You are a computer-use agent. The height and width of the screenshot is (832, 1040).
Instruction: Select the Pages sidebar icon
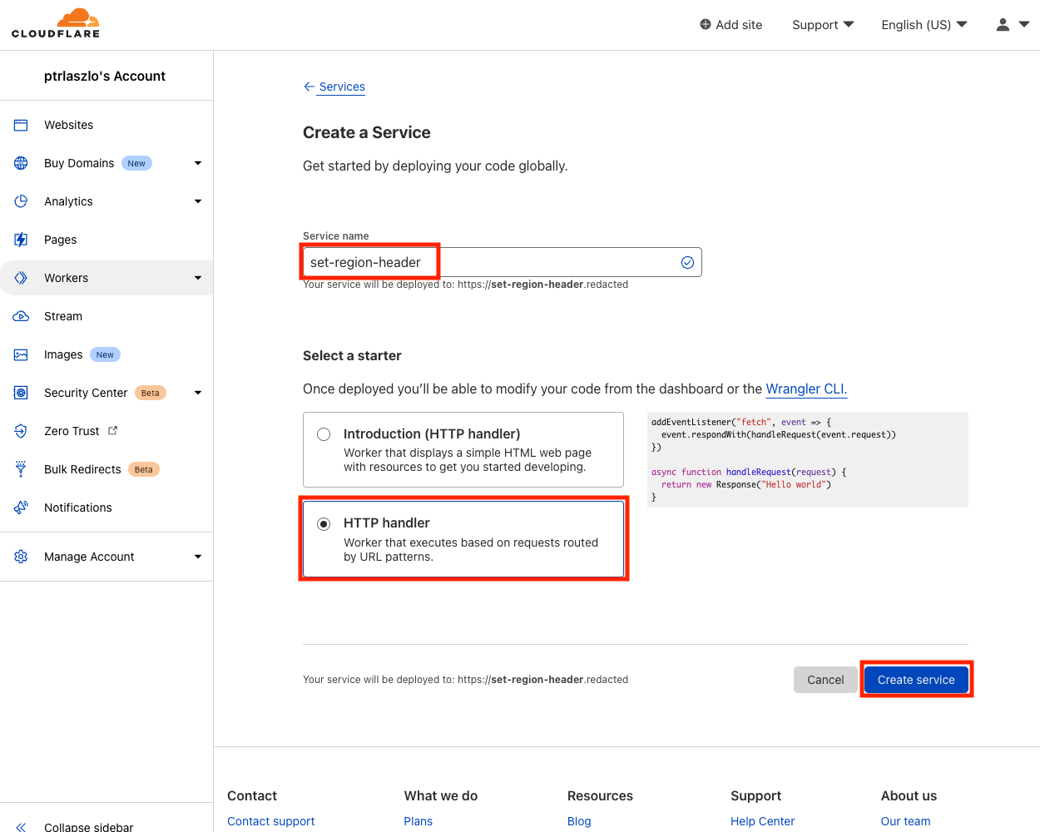pos(20,240)
